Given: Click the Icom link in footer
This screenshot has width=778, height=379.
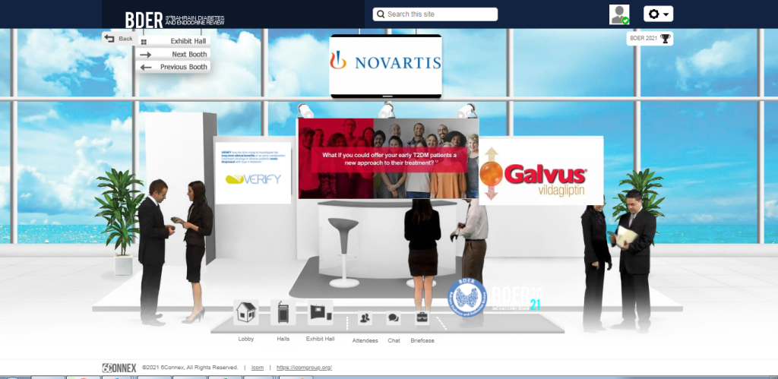Looking at the screenshot, I should coord(258,368).
